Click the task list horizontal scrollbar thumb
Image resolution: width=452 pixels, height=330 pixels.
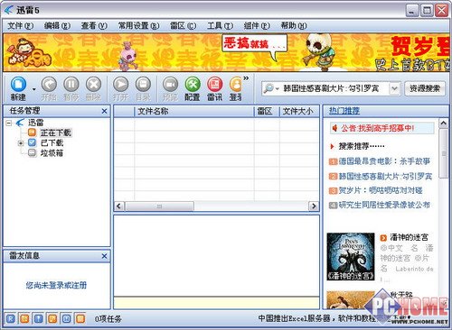[159, 206]
